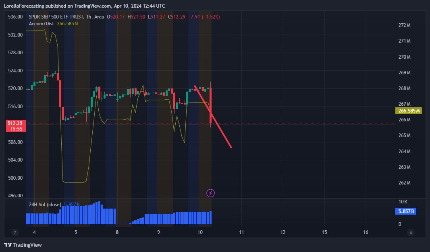Click the 268 M indicator axis label
This screenshot has height=252, width=430.
pos(405,88)
